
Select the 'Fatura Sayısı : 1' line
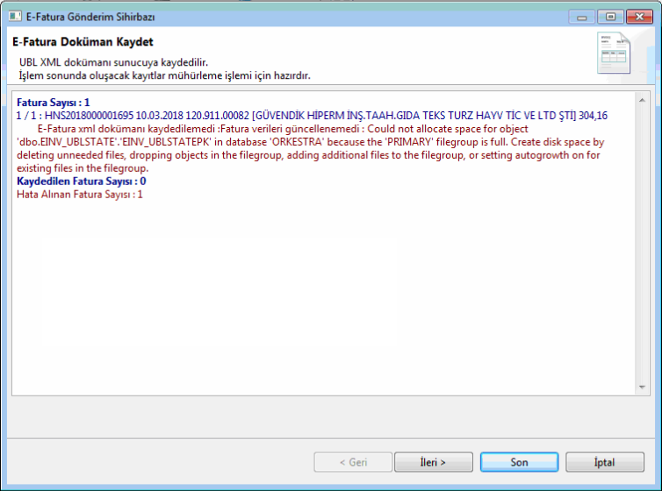pyautogui.click(x=54, y=103)
